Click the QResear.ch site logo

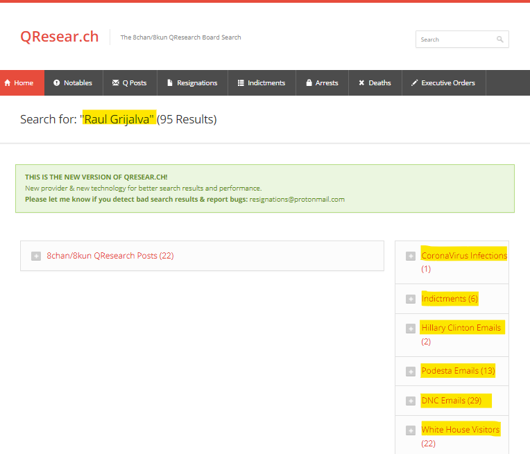pyautogui.click(x=60, y=37)
